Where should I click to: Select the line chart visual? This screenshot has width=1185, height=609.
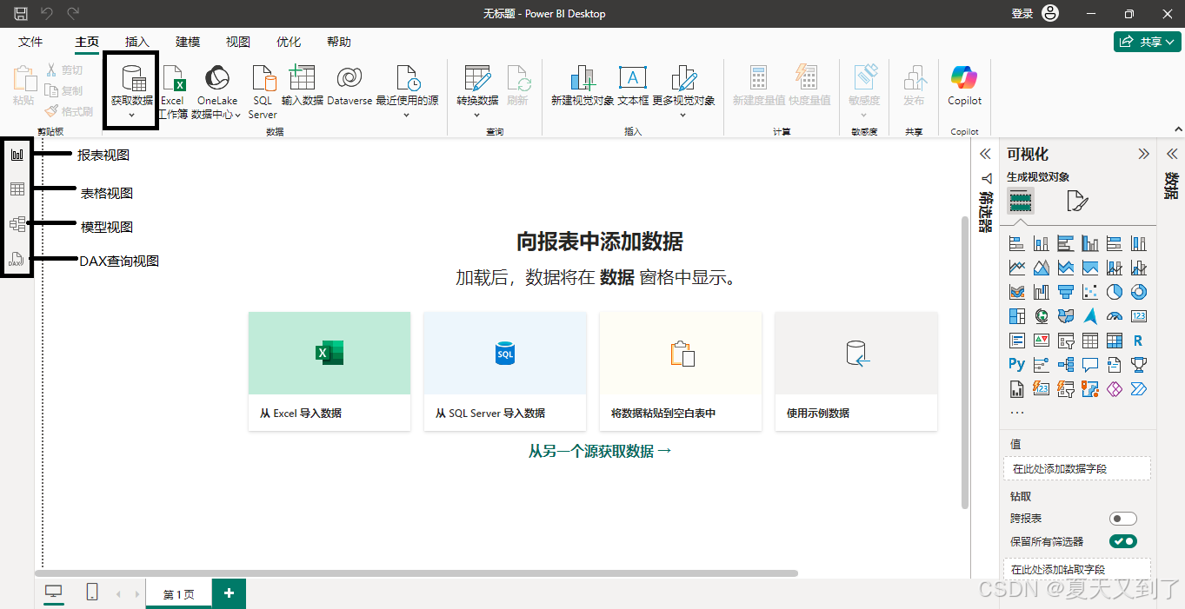coord(1017,267)
